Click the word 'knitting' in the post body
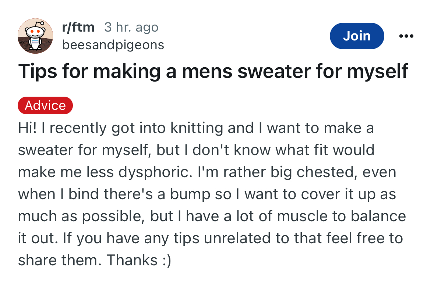The image size is (434, 294). [197, 128]
